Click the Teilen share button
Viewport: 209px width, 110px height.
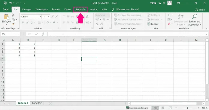[200, 10]
